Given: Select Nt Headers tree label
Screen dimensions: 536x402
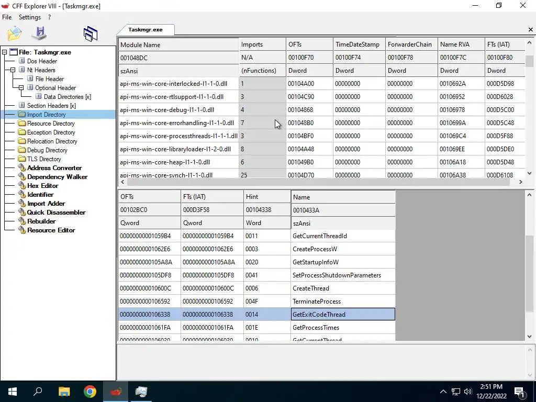Looking at the screenshot, I should pos(41,70).
